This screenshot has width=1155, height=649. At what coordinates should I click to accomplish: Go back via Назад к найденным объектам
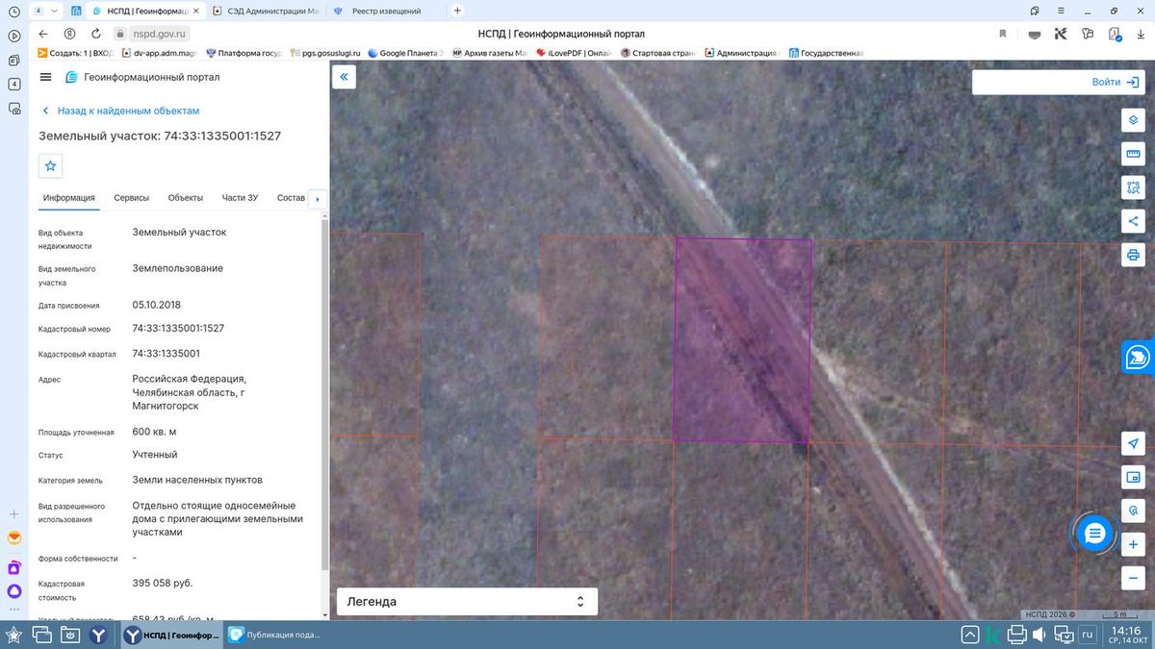tap(120, 112)
